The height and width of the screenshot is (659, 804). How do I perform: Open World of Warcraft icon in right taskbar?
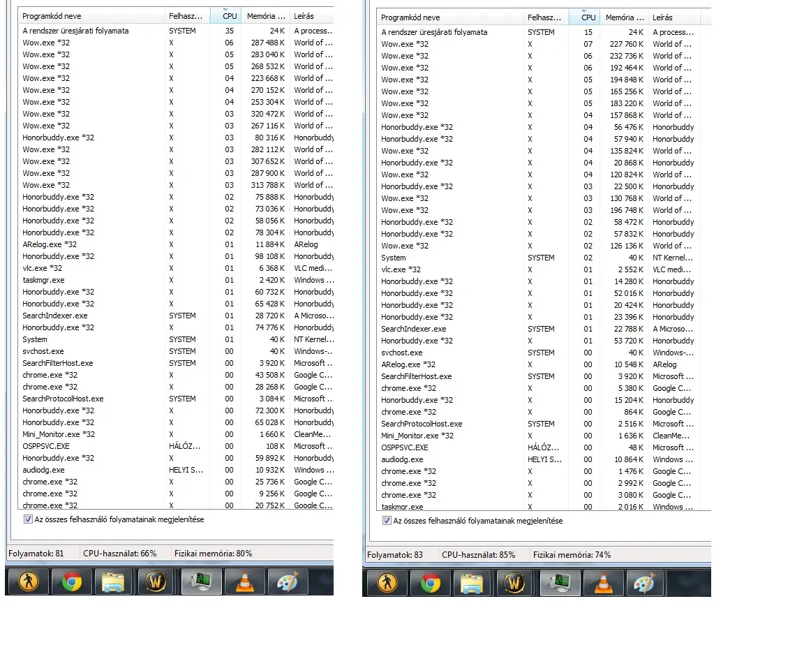pos(515,583)
